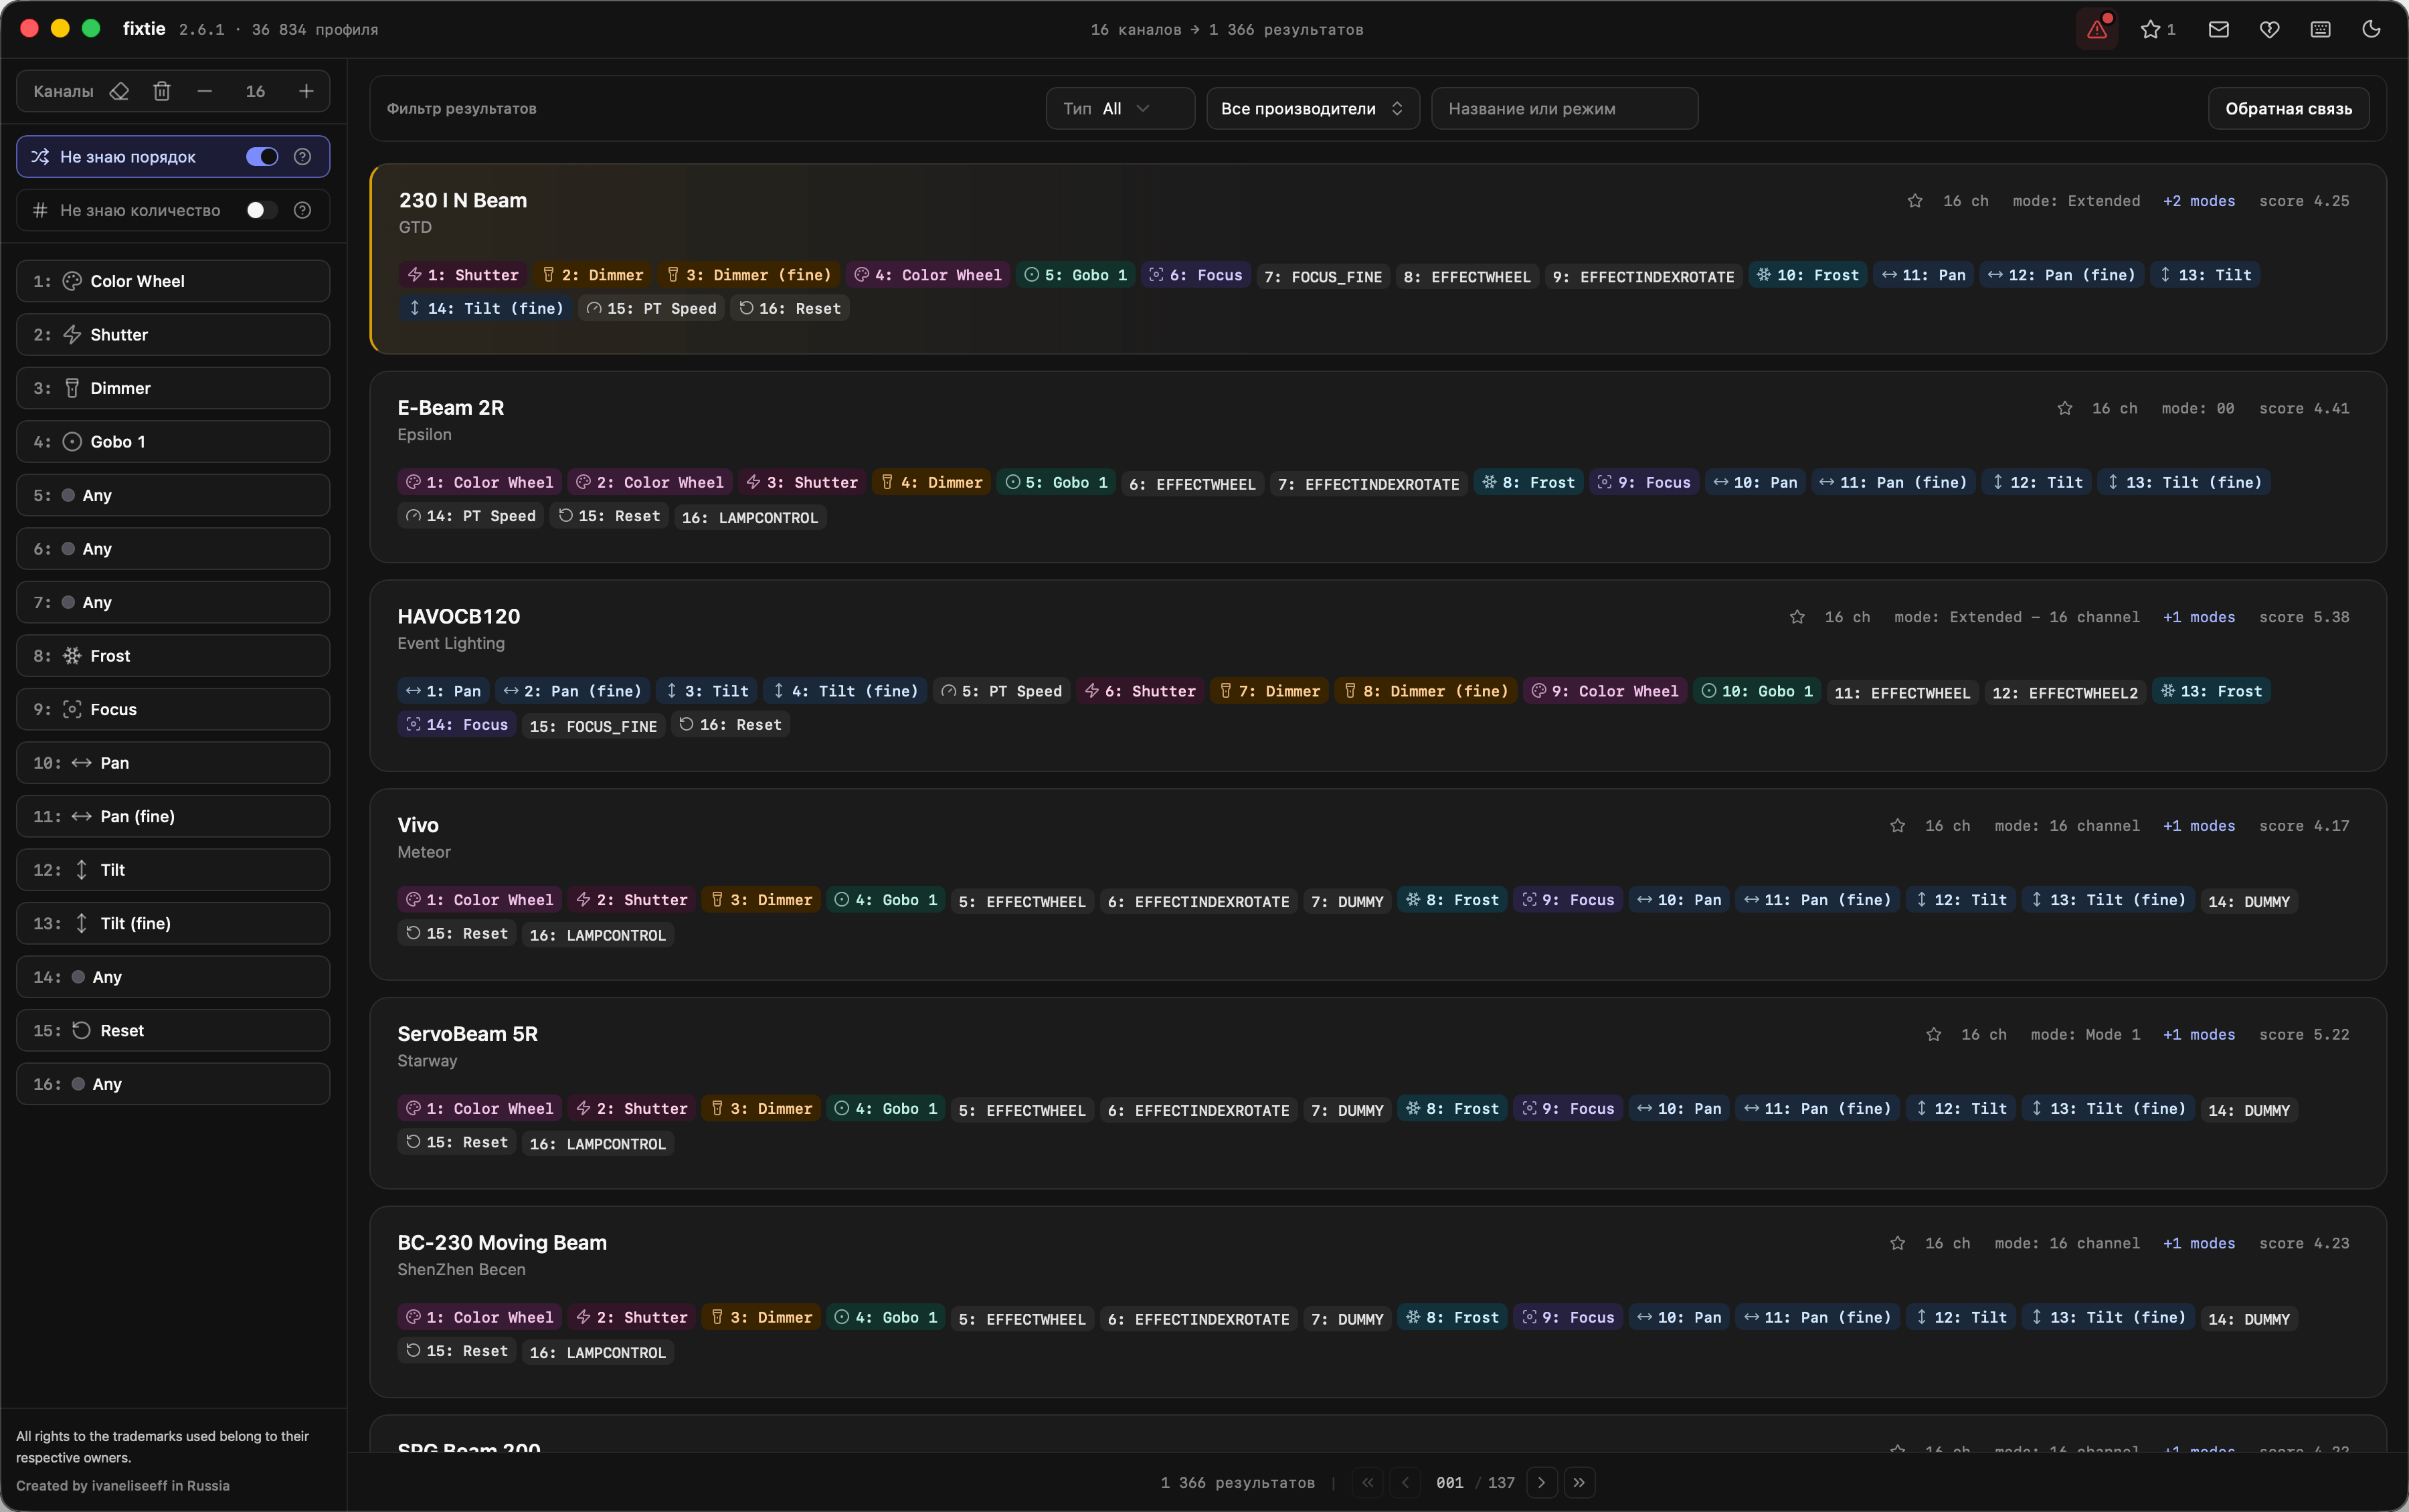The width and height of the screenshot is (2409, 1512).
Task: Increase channel count with plus button
Action: pos(306,91)
